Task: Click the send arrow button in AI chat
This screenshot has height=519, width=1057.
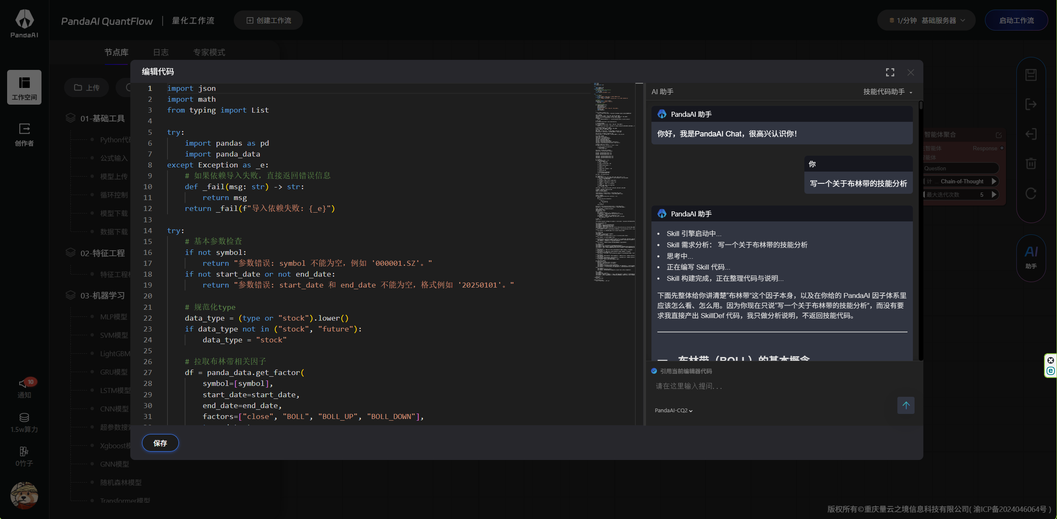Action: click(906, 405)
